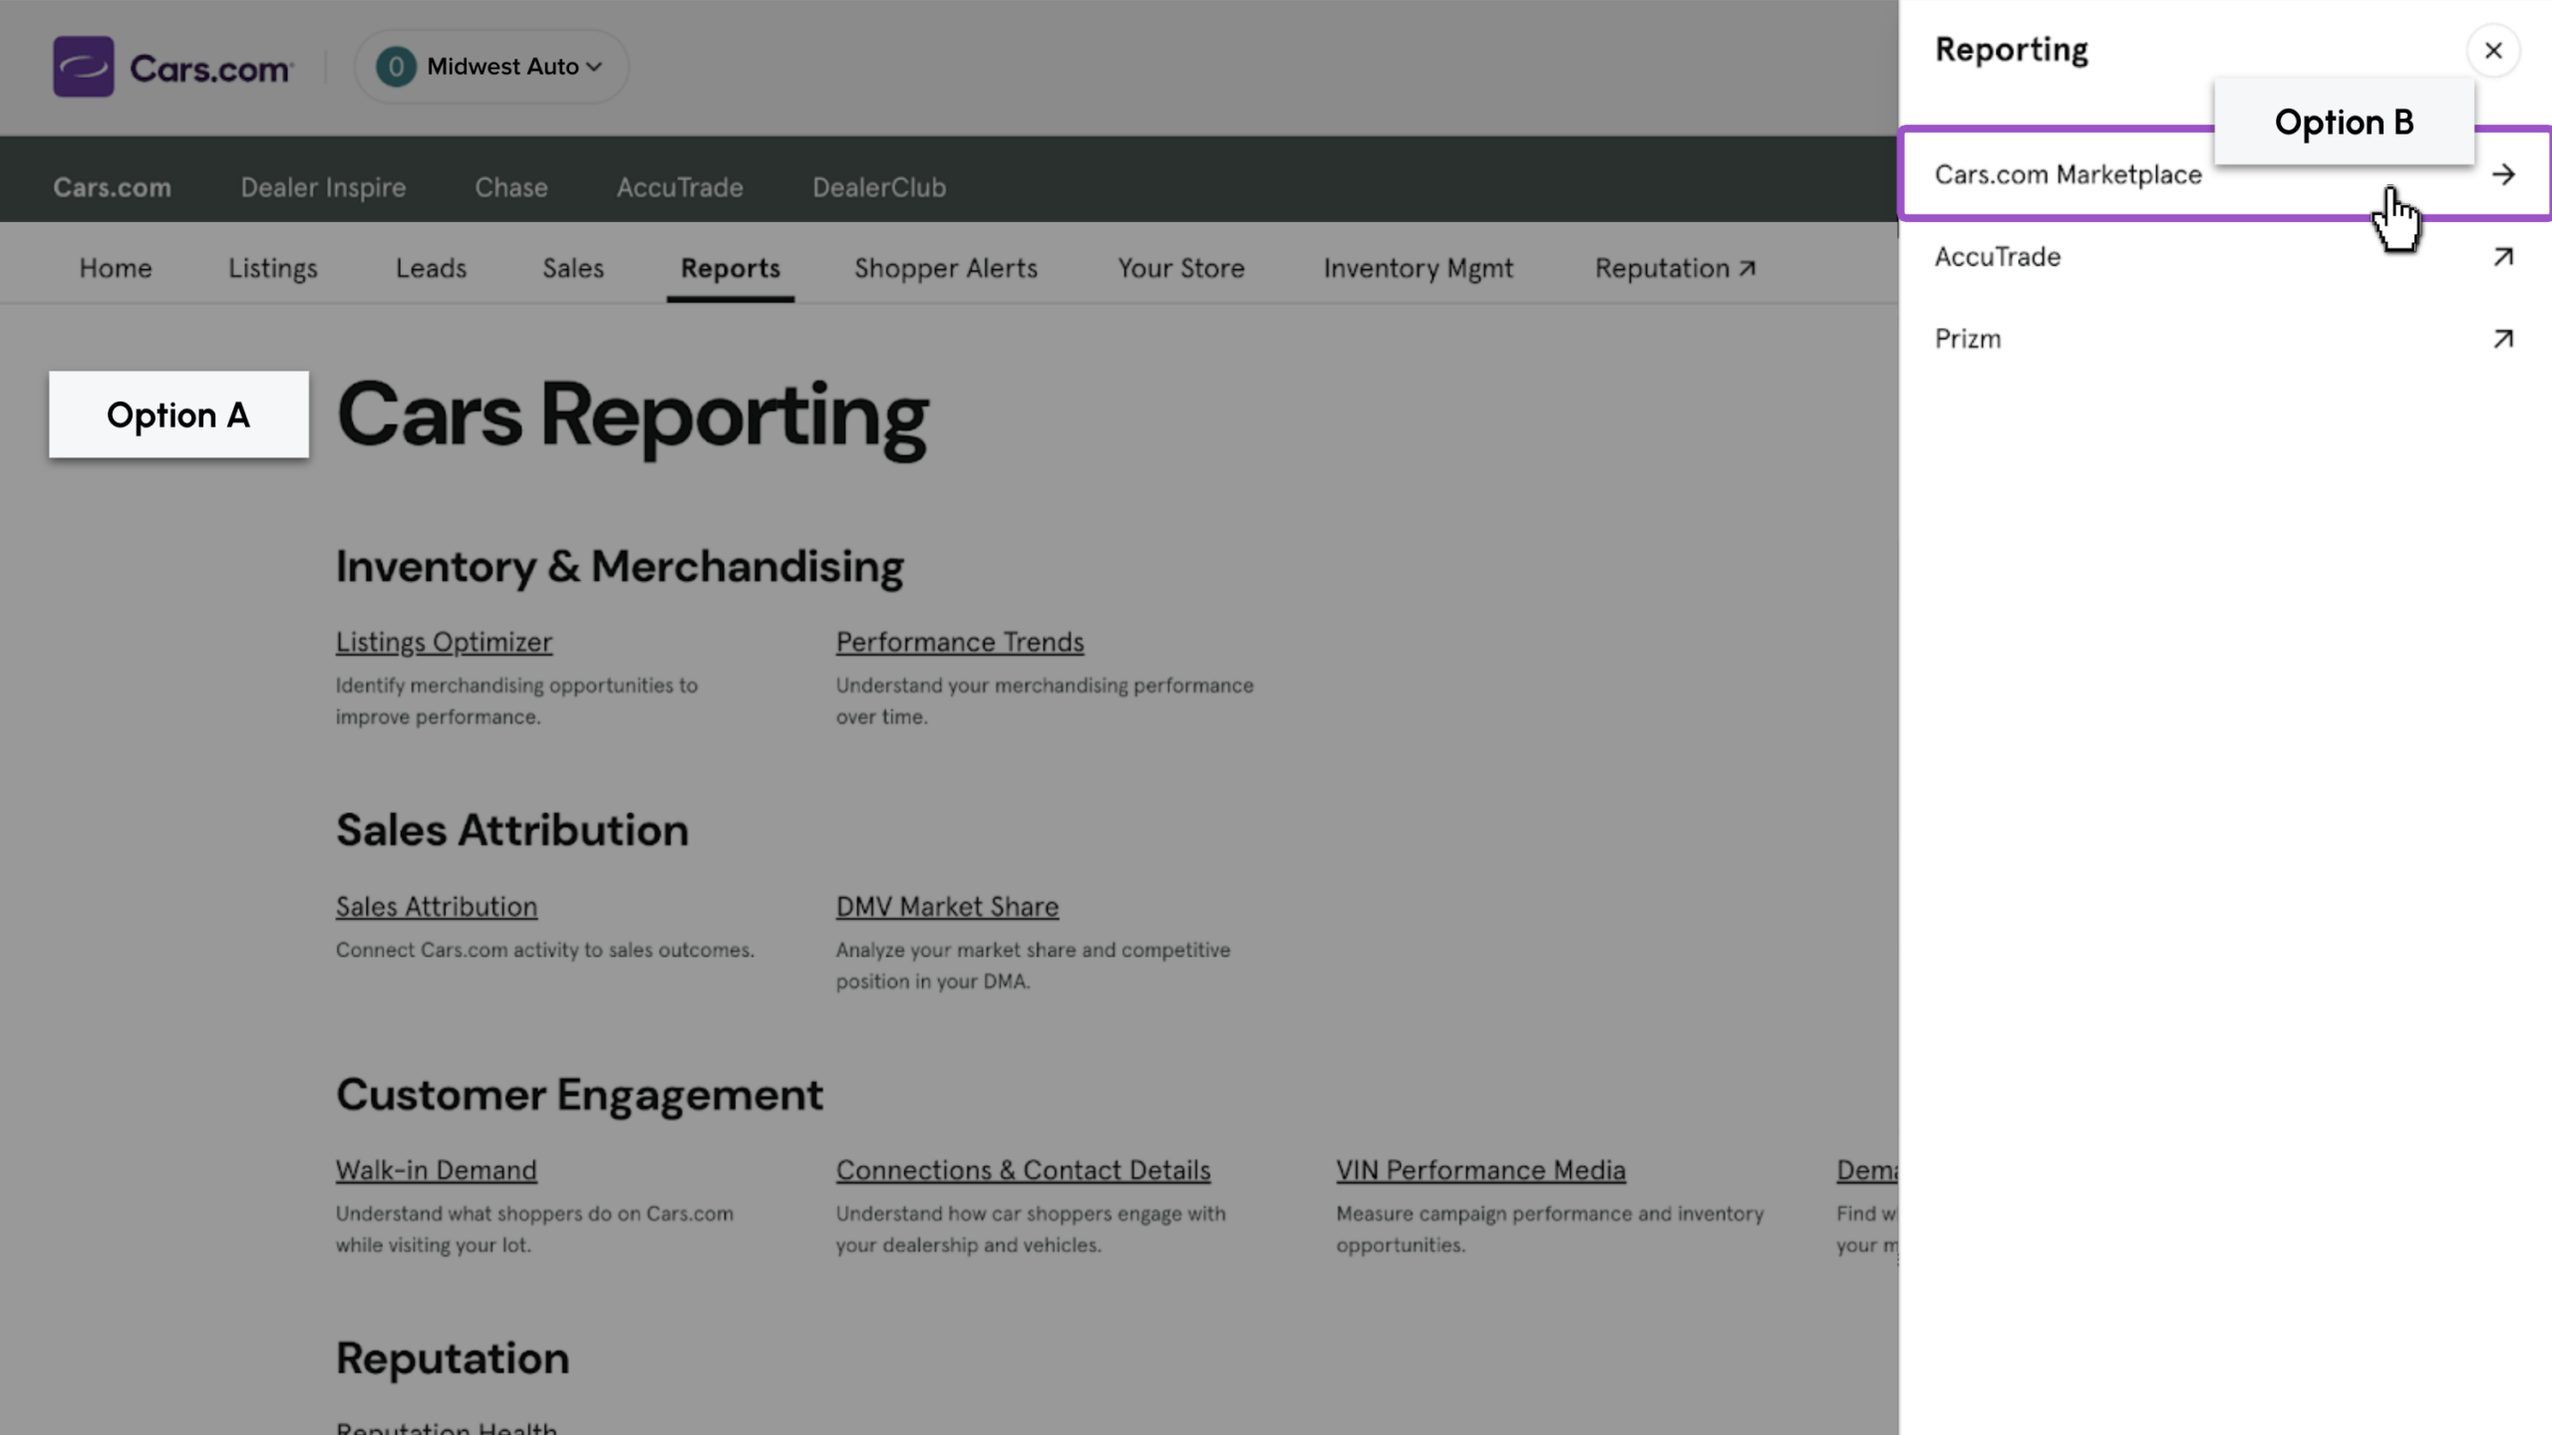Open the Listings Optimizer report link

coord(444,643)
